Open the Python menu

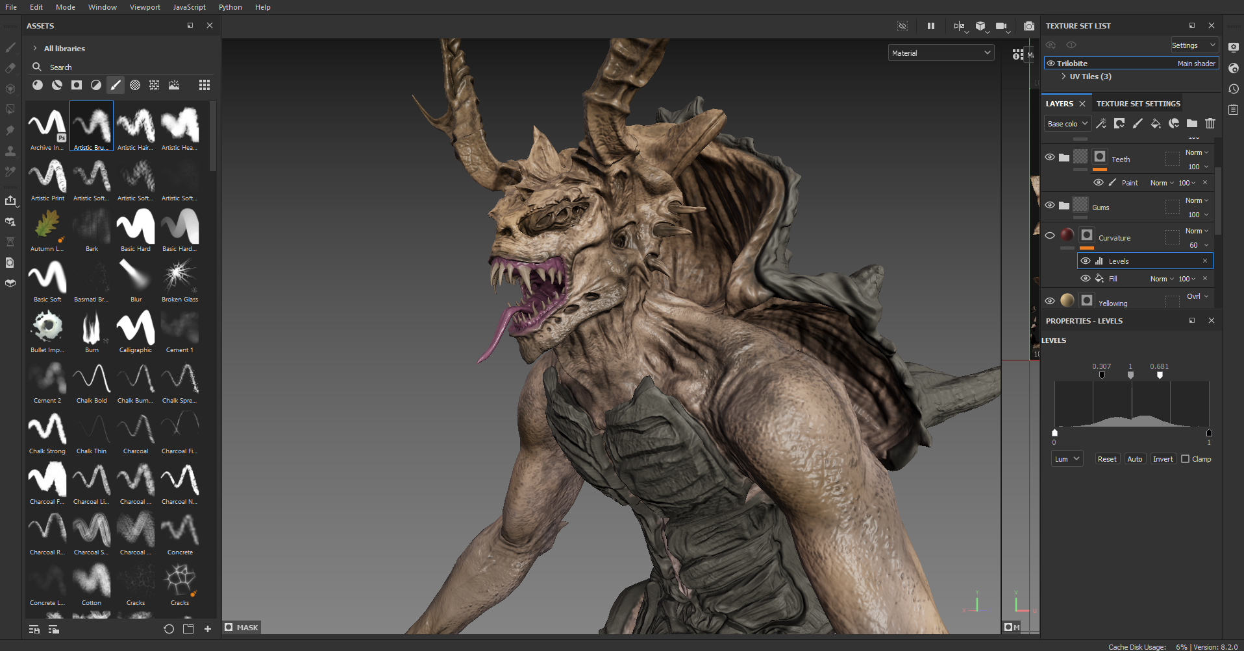[230, 7]
